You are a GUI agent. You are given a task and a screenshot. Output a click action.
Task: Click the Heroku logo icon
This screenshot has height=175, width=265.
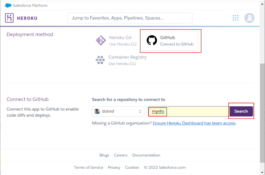coord(9,18)
